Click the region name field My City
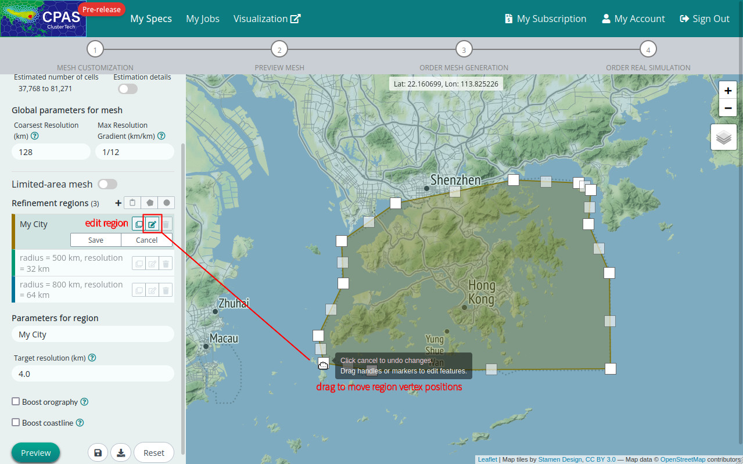This screenshot has height=464, width=743. click(x=93, y=334)
